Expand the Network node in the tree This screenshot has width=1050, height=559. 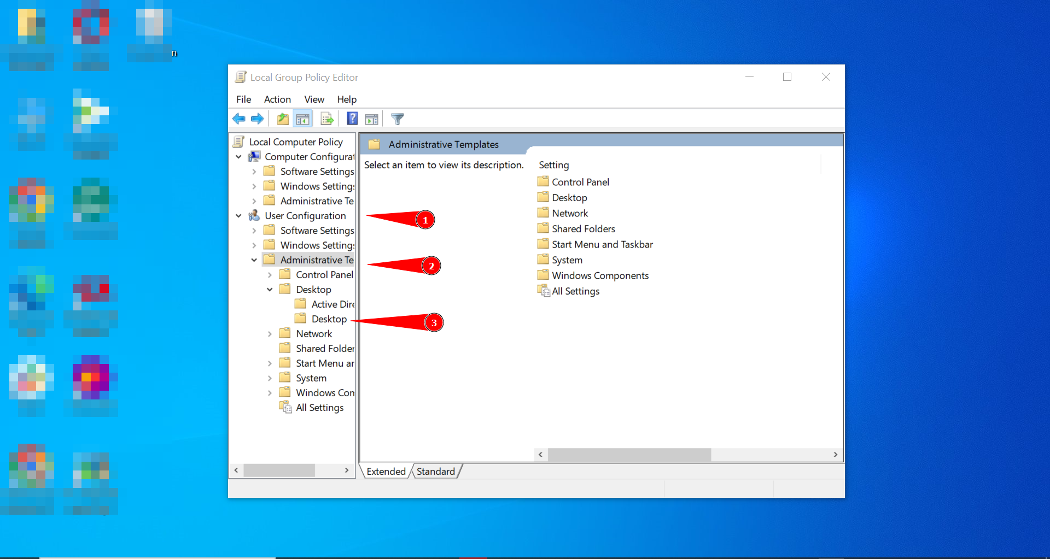270,333
